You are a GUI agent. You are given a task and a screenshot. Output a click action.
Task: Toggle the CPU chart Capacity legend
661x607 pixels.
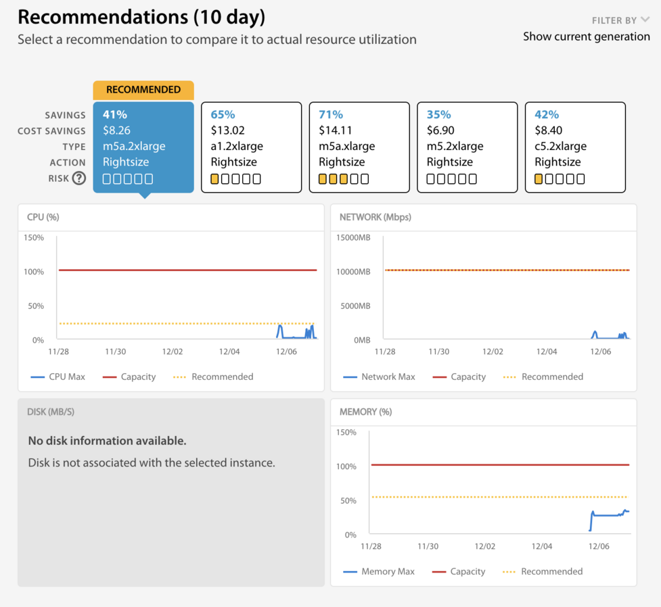pyautogui.click(x=129, y=377)
